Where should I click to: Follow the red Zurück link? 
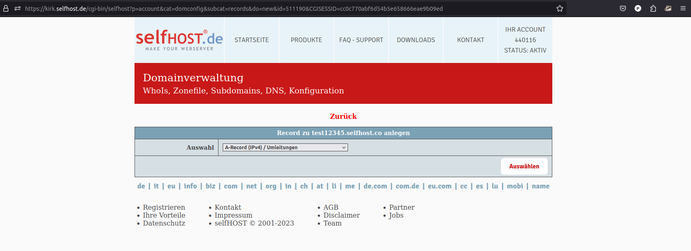click(343, 116)
